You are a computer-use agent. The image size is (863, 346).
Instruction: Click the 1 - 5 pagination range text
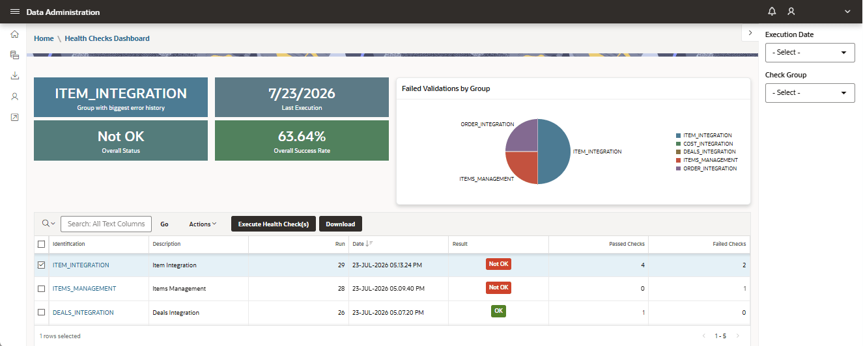tap(720, 336)
